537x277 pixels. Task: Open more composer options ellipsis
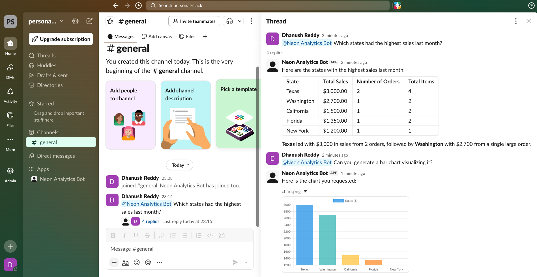tap(159, 262)
